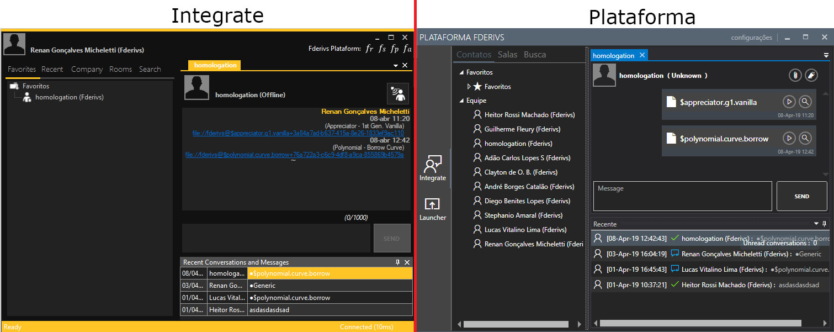Click the Message input field

[x=682, y=196]
